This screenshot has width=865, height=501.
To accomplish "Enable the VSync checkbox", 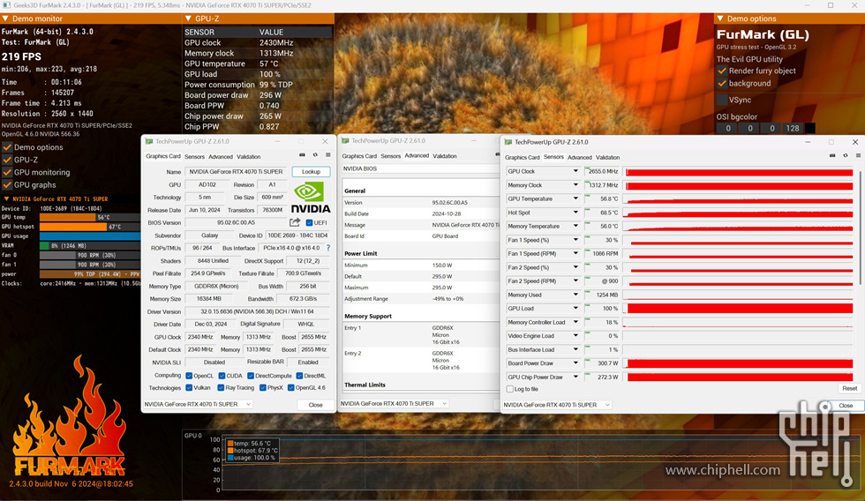I will click(x=722, y=100).
